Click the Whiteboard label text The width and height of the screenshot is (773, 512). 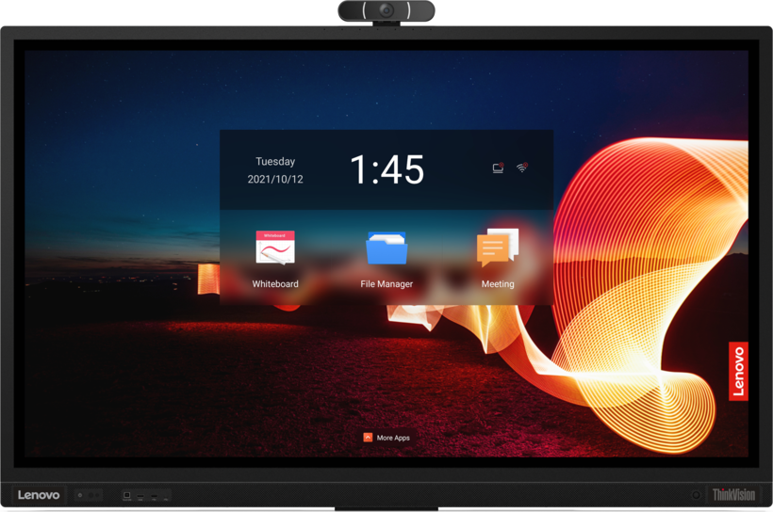(x=275, y=284)
